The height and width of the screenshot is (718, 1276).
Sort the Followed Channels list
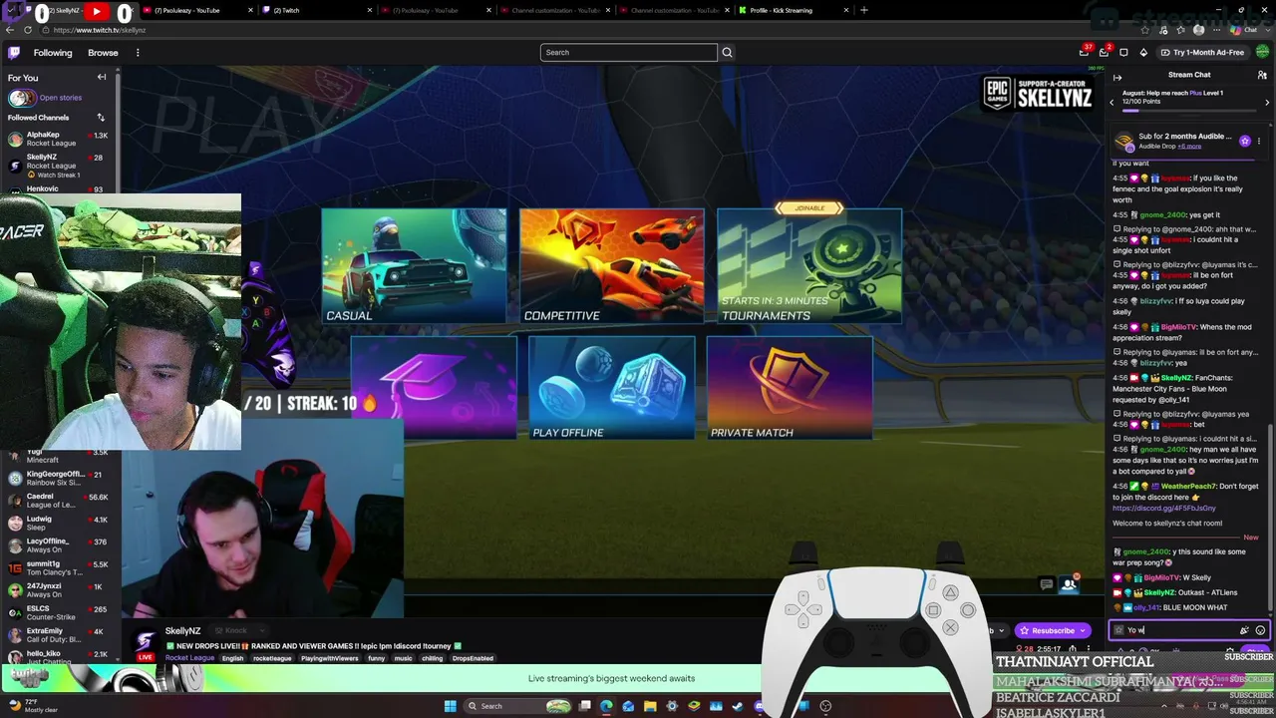101,118
